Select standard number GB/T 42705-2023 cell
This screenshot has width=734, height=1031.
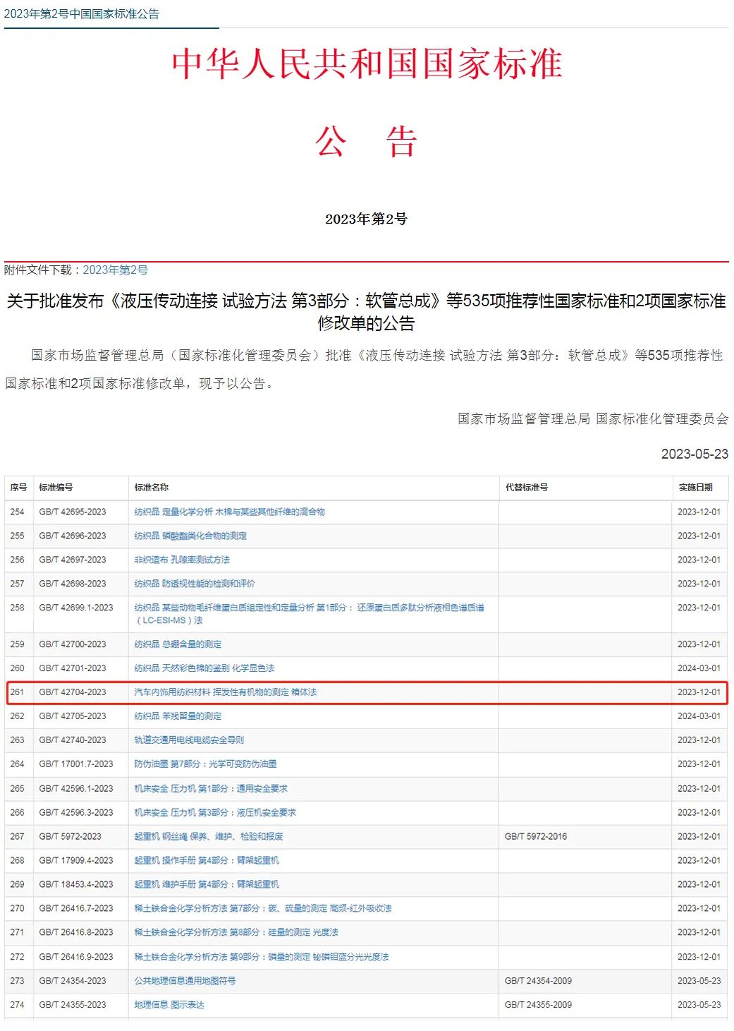point(73,716)
